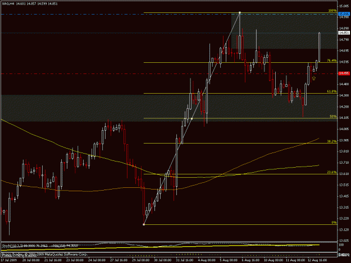Click the 31 Jul 16:00 time label
This screenshot has height=263, width=351.
[x=184, y=260]
